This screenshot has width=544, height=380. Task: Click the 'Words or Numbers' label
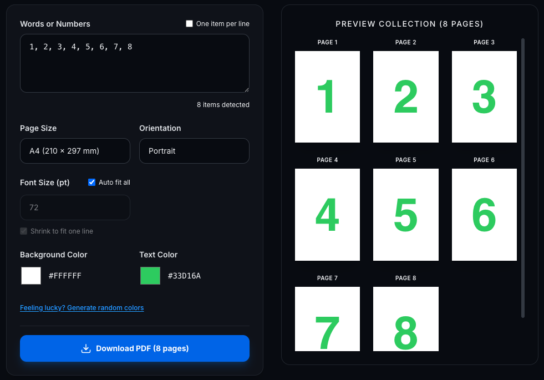coord(55,24)
